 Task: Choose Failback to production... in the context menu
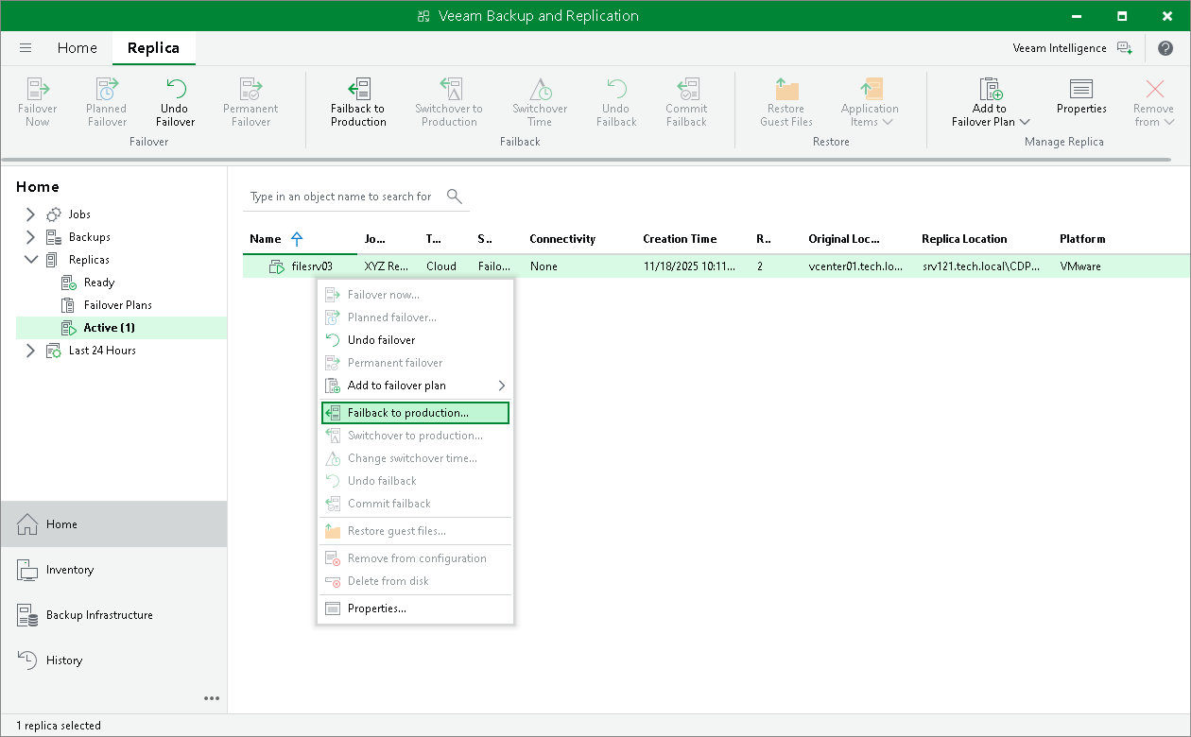(415, 413)
